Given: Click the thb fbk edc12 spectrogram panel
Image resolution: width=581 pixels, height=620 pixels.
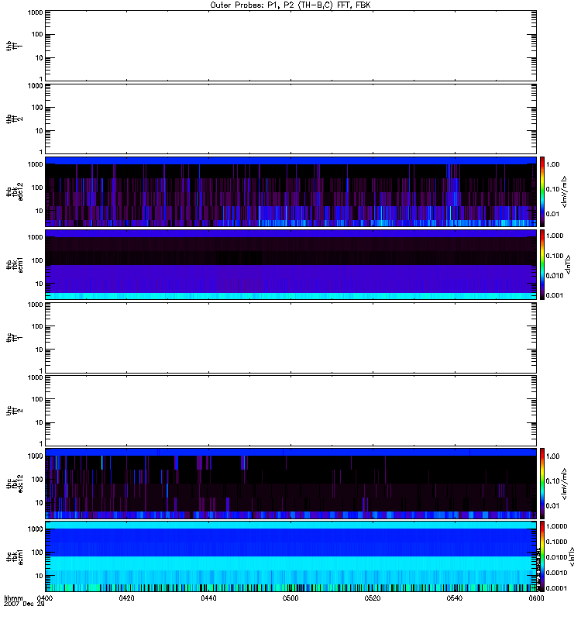Looking at the screenshot, I should 290,191.
